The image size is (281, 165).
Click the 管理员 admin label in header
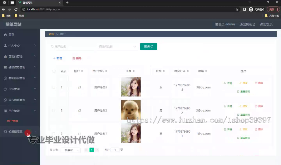(225, 24)
